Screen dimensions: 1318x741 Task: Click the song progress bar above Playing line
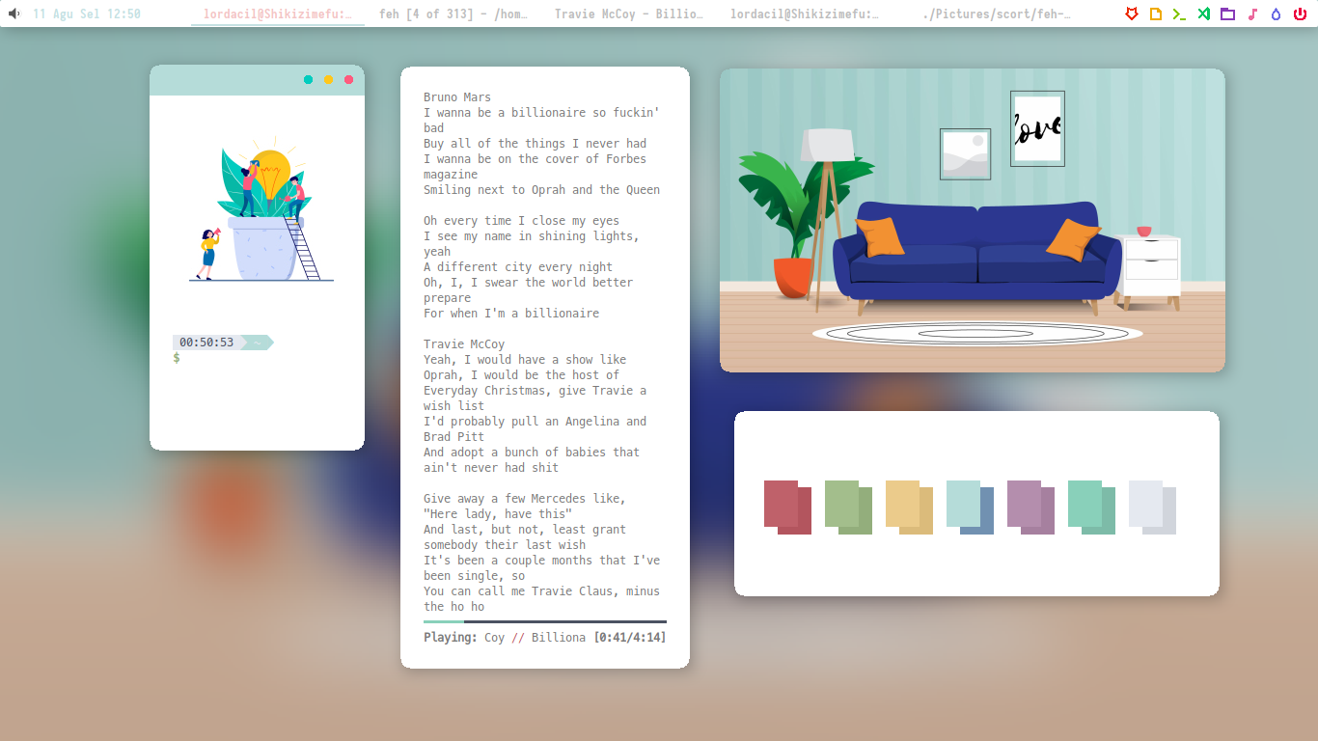pyautogui.click(x=545, y=621)
